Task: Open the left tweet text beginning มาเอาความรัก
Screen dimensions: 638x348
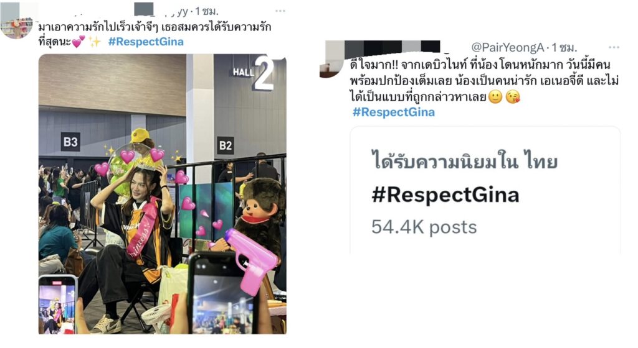Action: pyautogui.click(x=155, y=34)
